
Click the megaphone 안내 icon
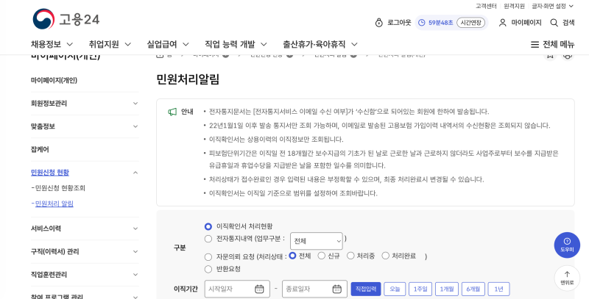click(x=172, y=112)
